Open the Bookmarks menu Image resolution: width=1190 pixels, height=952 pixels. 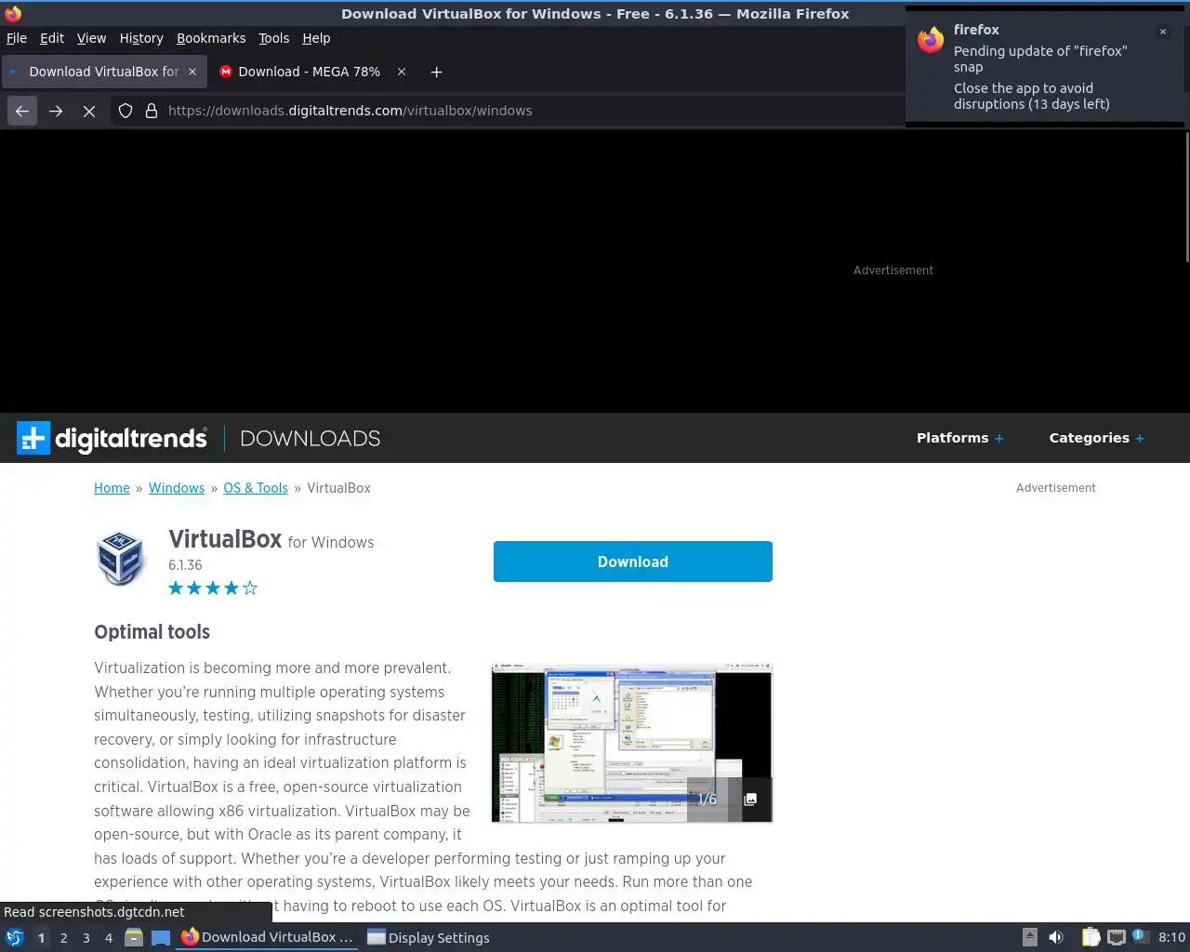(x=211, y=38)
